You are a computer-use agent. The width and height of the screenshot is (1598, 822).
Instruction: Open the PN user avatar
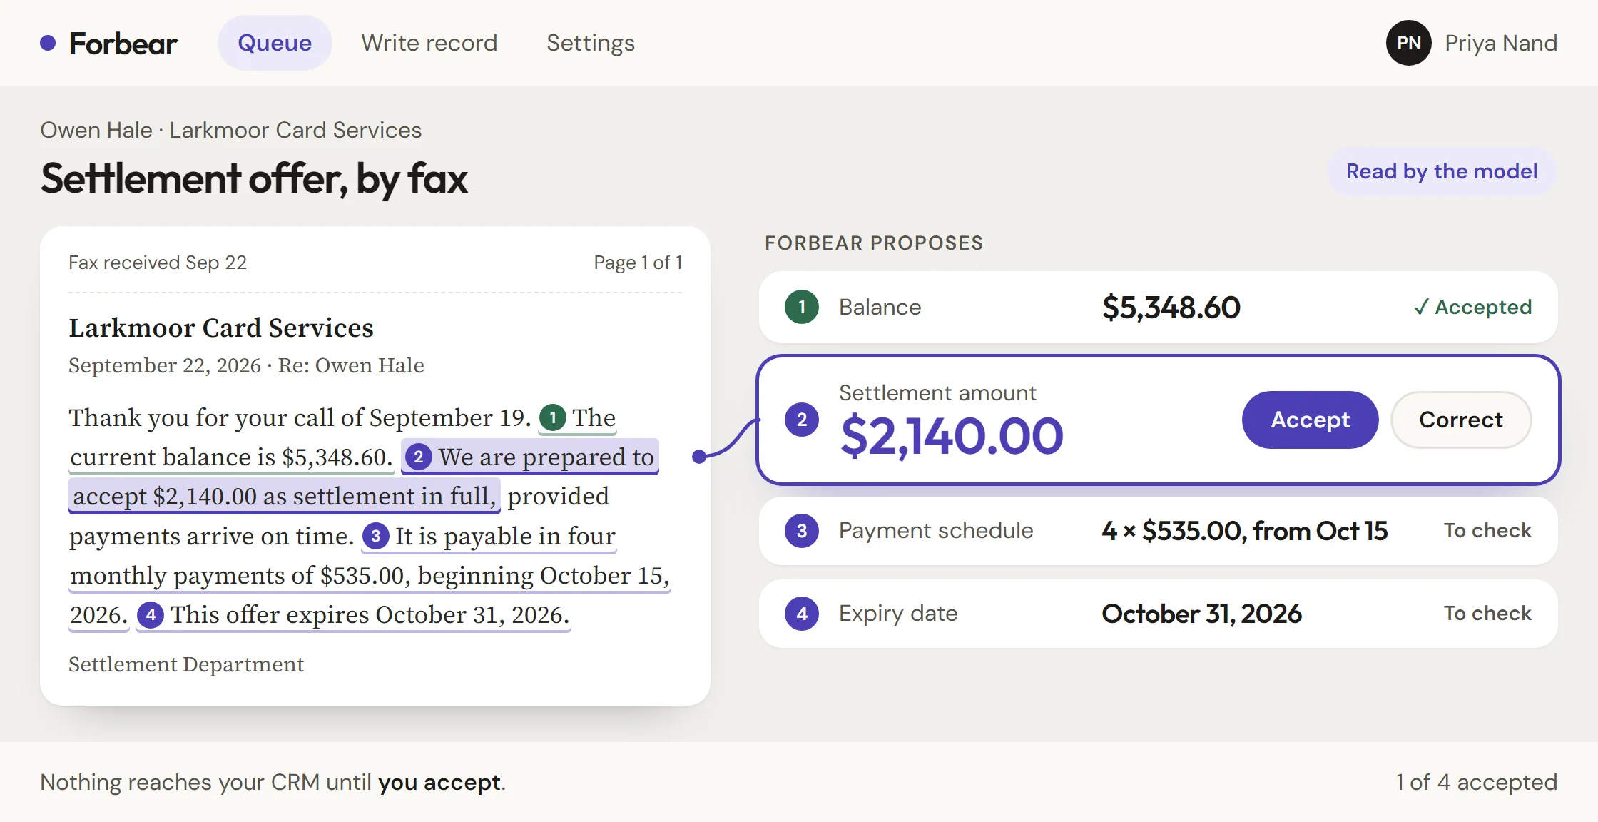point(1408,43)
